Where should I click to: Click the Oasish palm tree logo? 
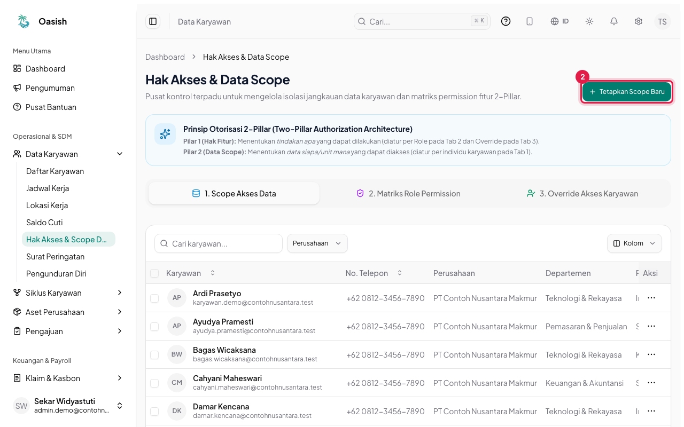pyautogui.click(x=24, y=21)
